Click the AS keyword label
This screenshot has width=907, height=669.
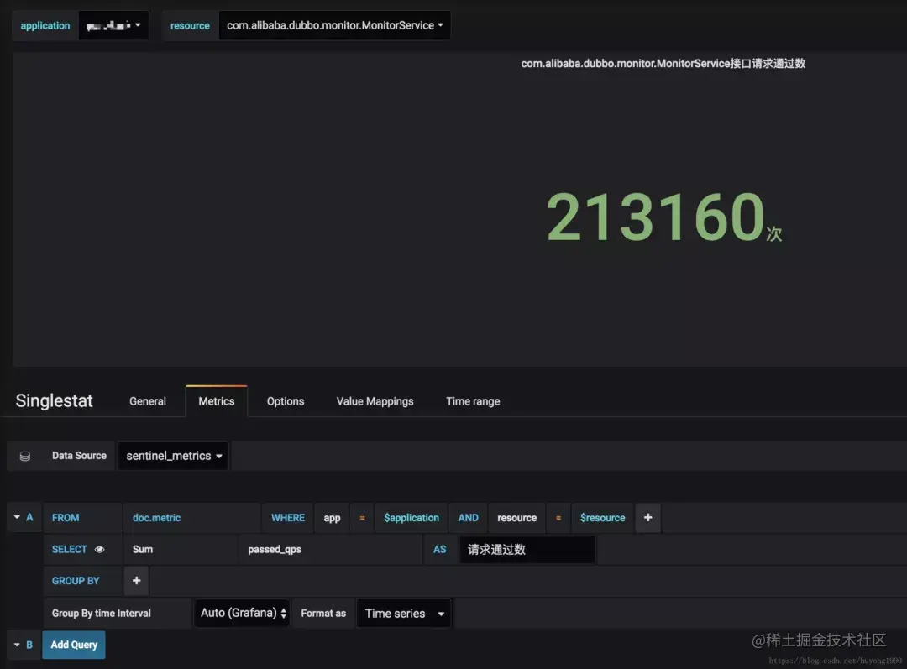pos(439,549)
